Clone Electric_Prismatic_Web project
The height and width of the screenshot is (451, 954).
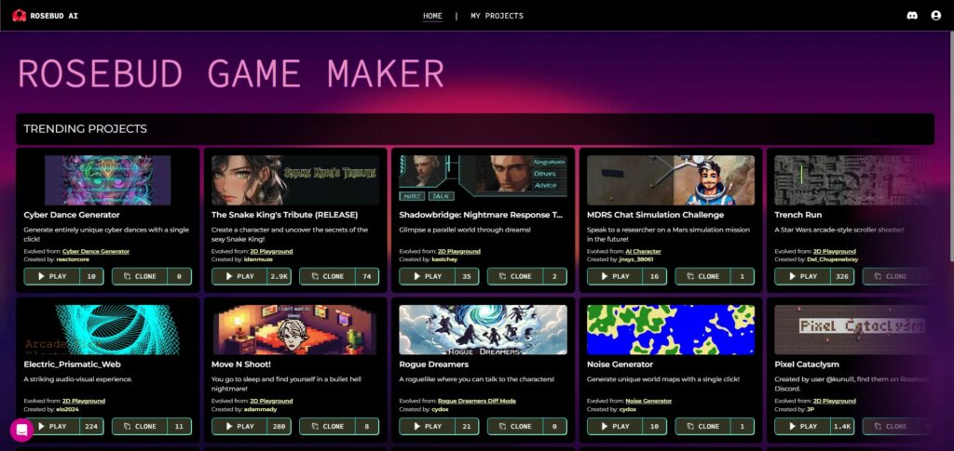point(140,426)
